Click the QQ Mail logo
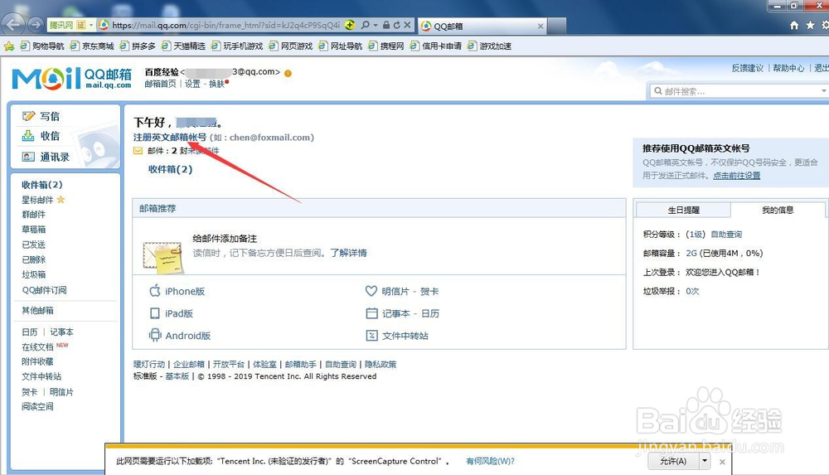 coord(71,78)
